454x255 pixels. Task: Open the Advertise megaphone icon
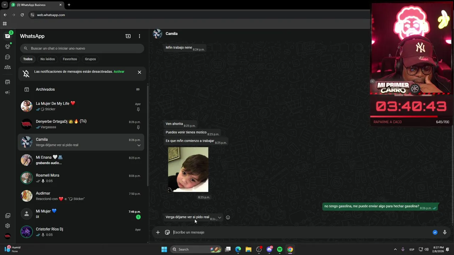point(7,92)
